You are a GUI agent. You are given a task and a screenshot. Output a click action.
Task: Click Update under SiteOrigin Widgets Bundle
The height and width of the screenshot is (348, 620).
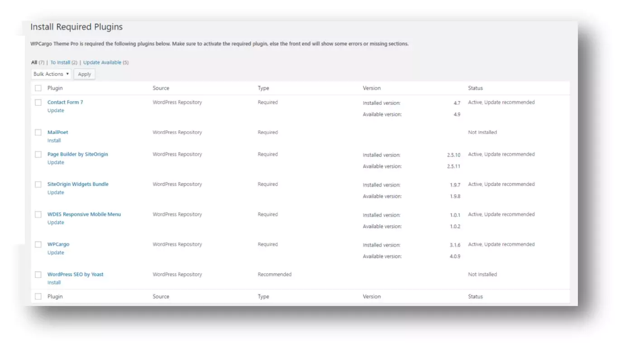[56, 193]
